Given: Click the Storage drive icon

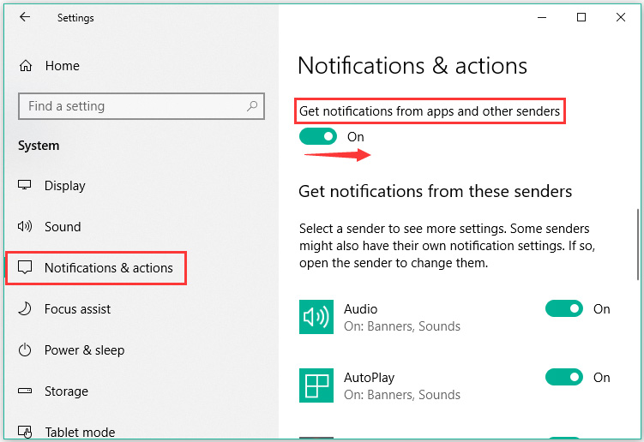Looking at the screenshot, I should (x=25, y=391).
